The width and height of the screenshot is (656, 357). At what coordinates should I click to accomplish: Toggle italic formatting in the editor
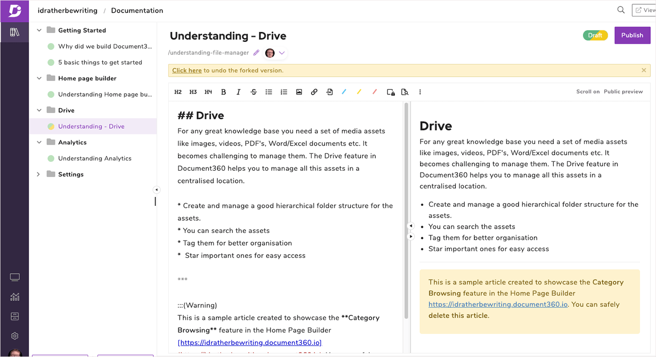click(239, 92)
